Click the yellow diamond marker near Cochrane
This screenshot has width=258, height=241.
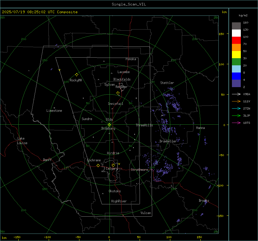pos(98,165)
